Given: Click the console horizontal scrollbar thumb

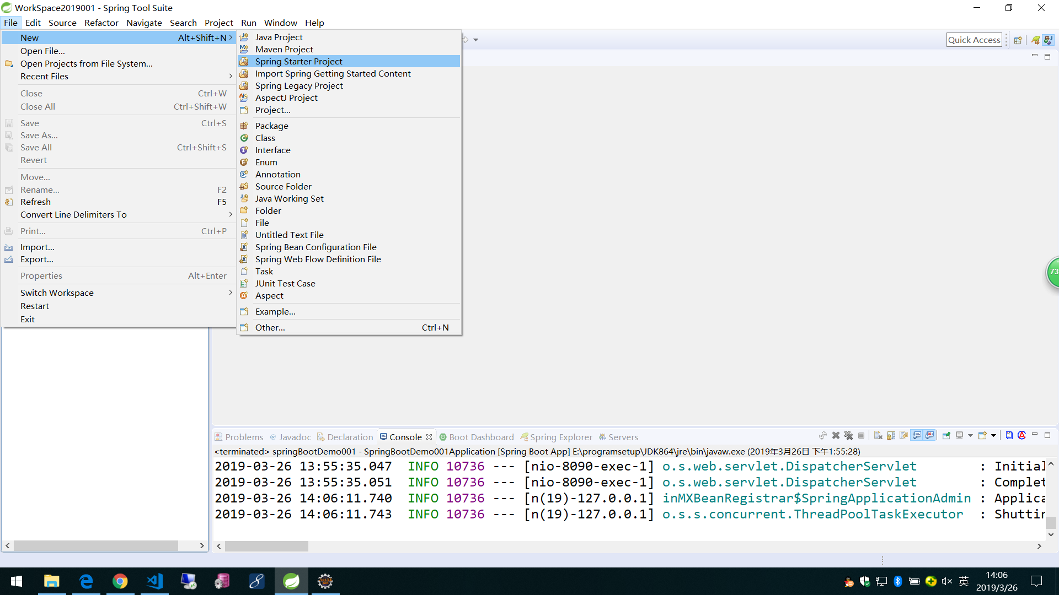Looking at the screenshot, I should pos(266,546).
